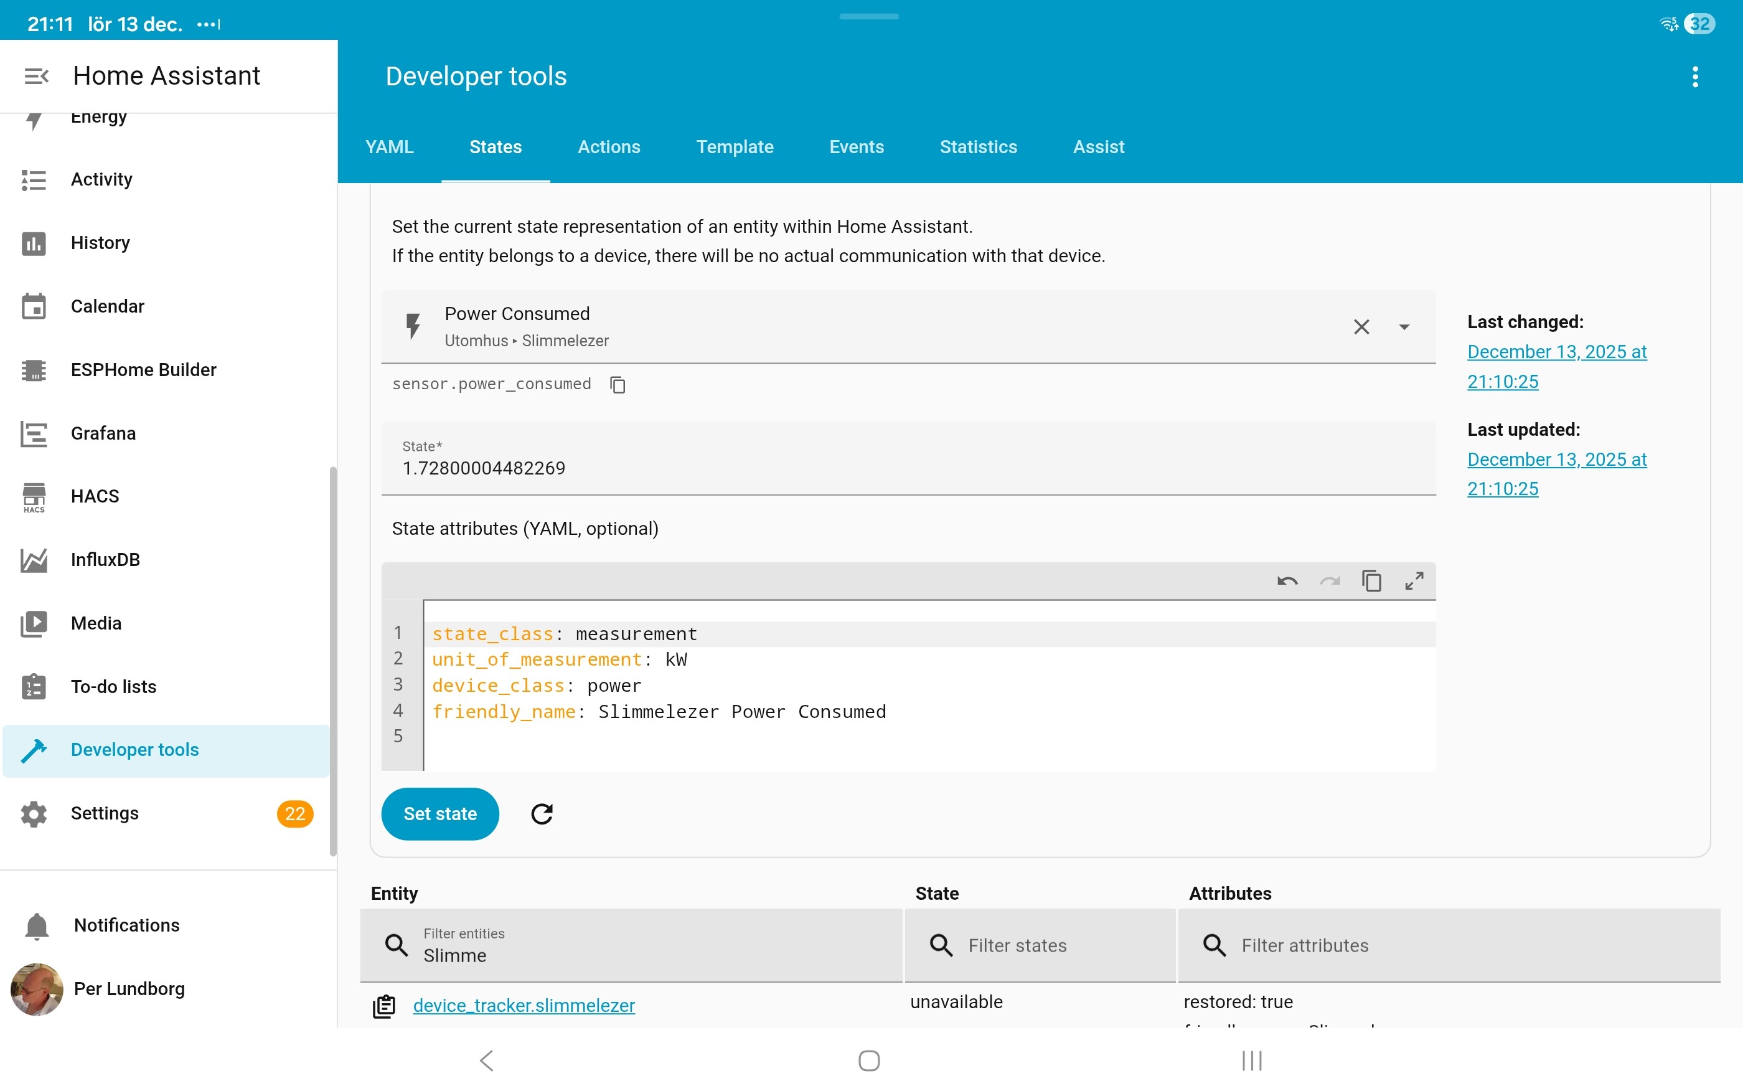Viewport: 1743px width, 1091px height.
Task: Collapse the sidebar with the menu icon
Action: [x=35, y=76]
